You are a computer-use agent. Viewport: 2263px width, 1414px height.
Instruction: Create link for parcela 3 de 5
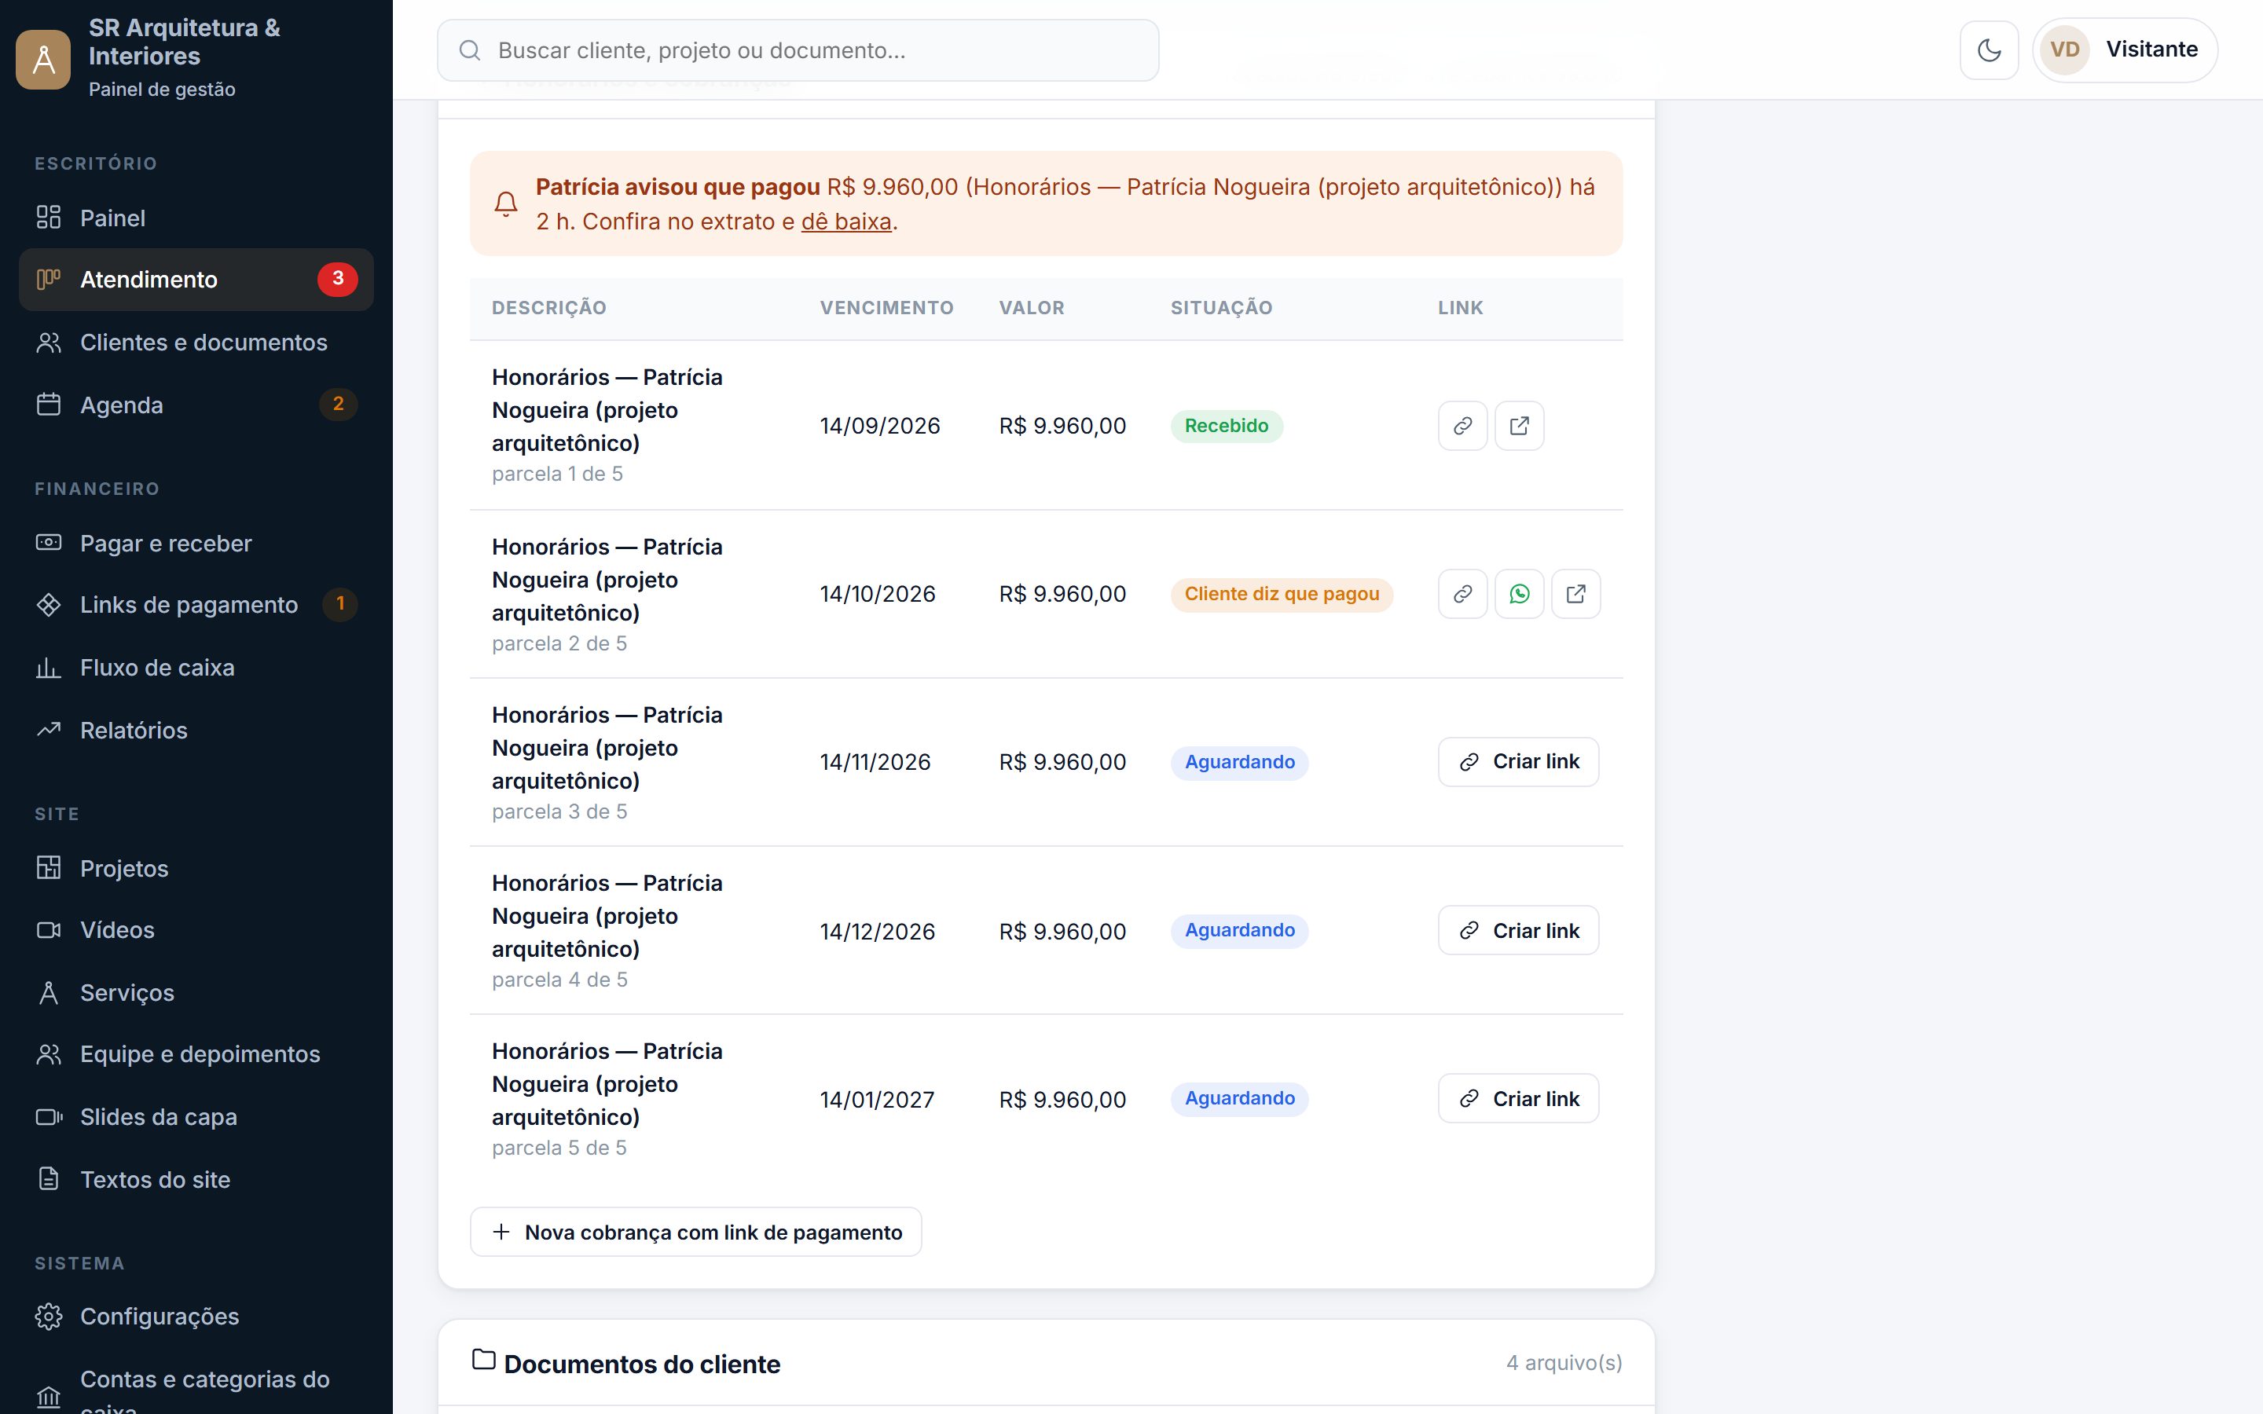(1519, 762)
